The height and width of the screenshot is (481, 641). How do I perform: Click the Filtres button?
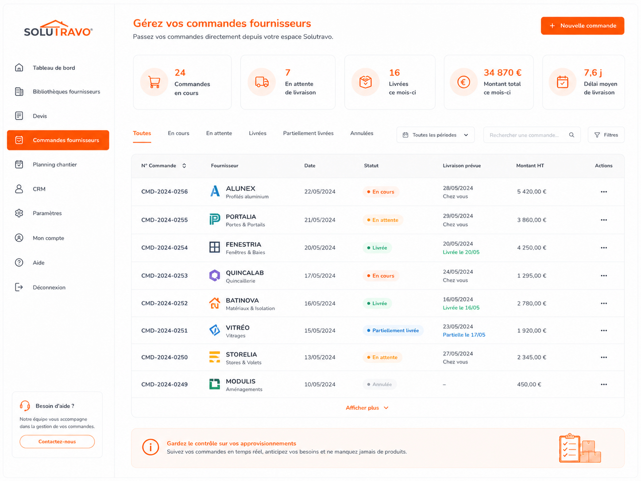pos(606,135)
